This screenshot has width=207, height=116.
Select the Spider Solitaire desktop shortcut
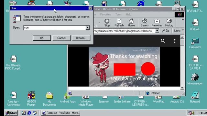pyautogui.click(x=122, y=100)
